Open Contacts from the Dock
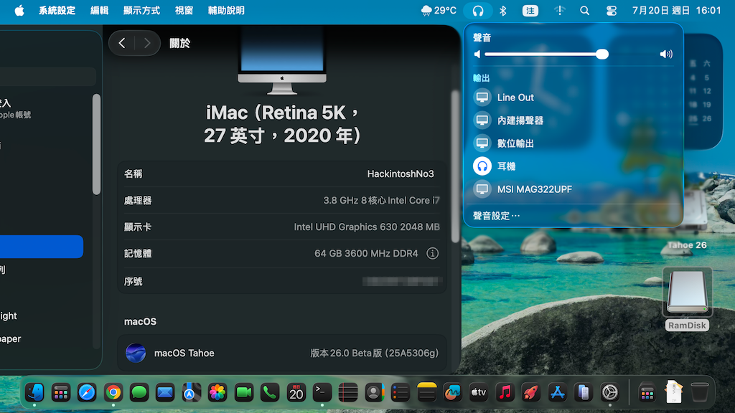The height and width of the screenshot is (413, 735). [374, 392]
